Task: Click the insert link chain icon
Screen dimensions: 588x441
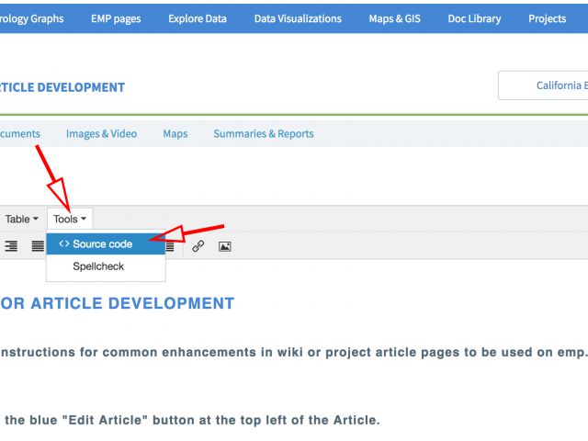Action: [198, 246]
